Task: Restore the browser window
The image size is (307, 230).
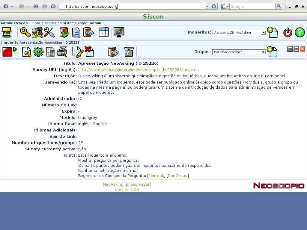Action: pos(296,7)
